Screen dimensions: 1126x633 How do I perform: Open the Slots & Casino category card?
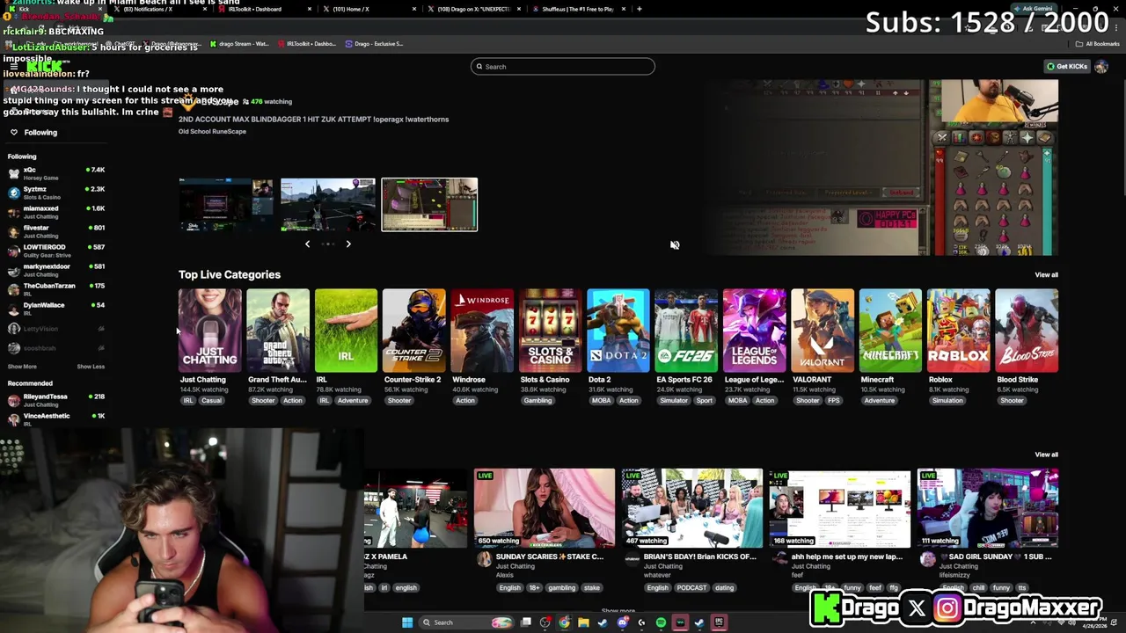pos(550,331)
